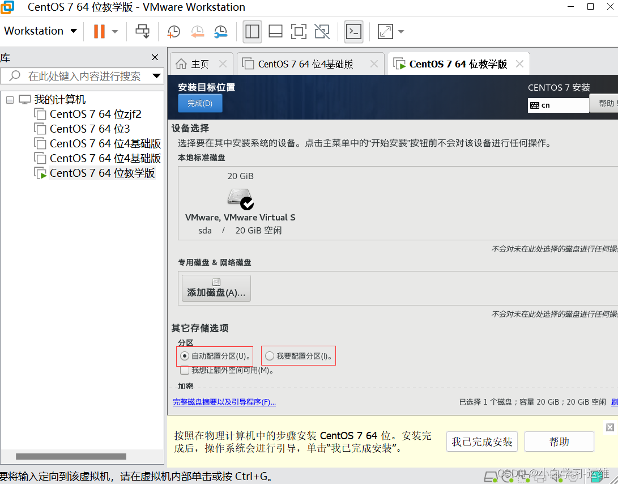Viewport: 618px width, 484px height.
Task: Open the 完整磁盘摘要以及引导程序(F) link
Action: (224, 402)
